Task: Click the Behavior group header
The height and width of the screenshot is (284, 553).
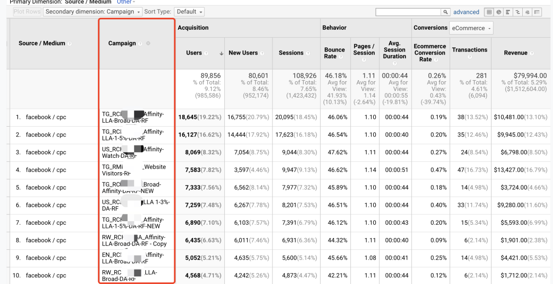Action: click(334, 28)
